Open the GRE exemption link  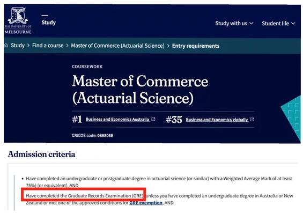(x=146, y=203)
